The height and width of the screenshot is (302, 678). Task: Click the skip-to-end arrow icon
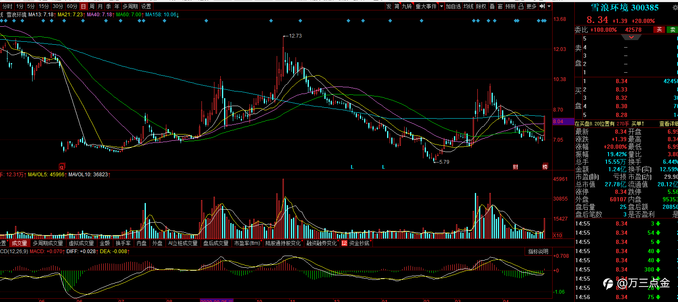click(542, 6)
